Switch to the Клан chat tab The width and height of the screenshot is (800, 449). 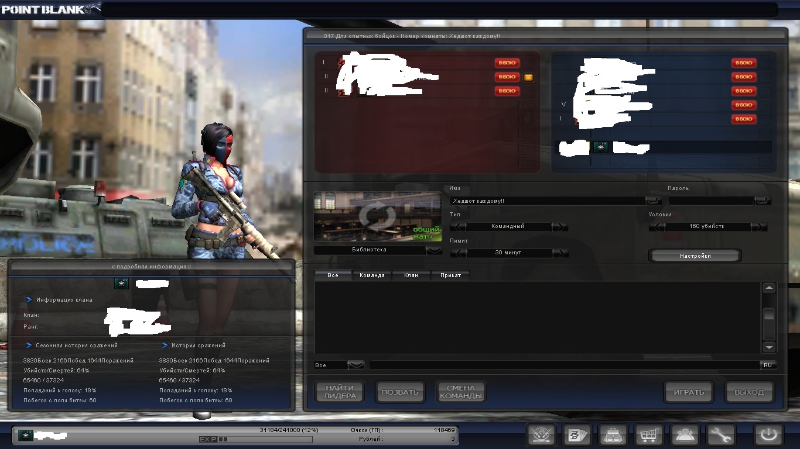[411, 275]
